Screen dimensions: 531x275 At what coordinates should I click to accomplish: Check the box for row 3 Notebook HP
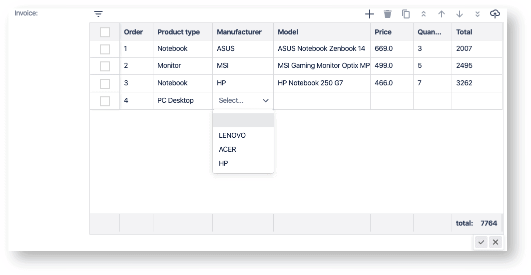click(x=105, y=83)
